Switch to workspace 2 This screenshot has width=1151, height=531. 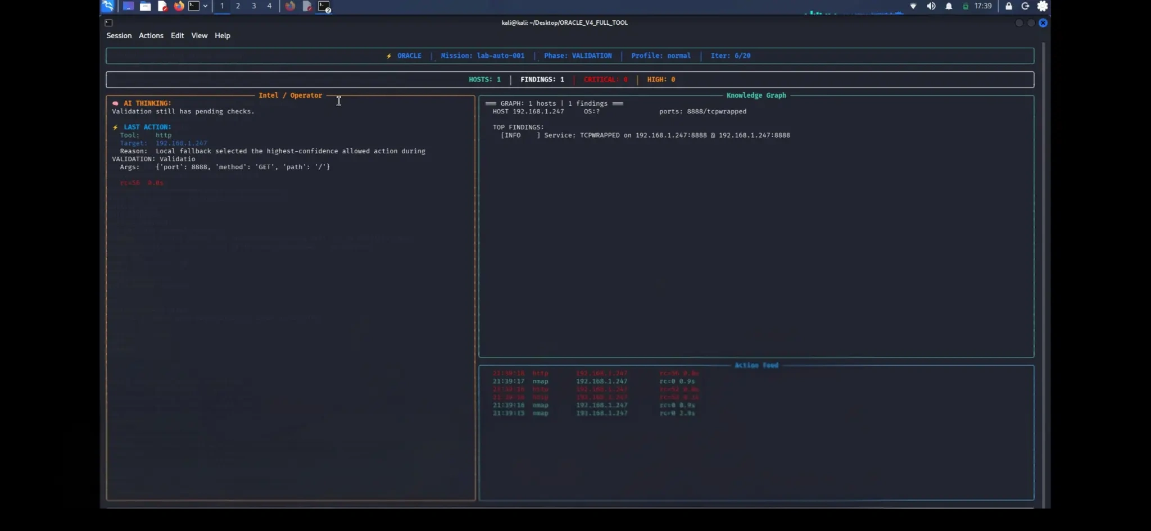(x=238, y=6)
